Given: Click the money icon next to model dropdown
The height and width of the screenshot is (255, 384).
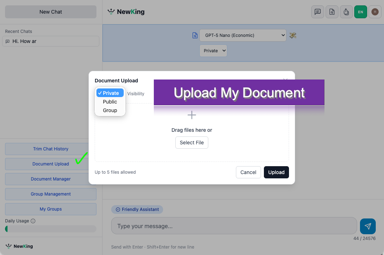Looking at the screenshot, I should click(x=293, y=35).
